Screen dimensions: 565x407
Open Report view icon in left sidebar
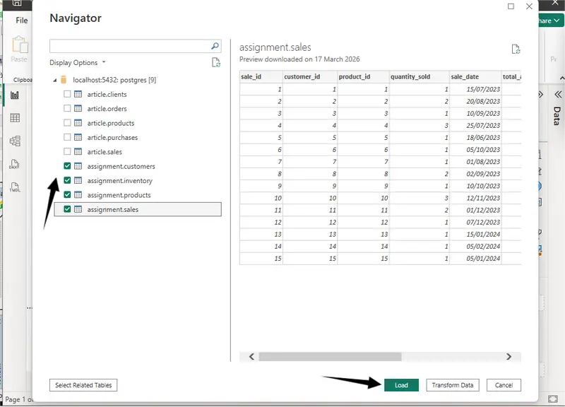tap(15, 95)
